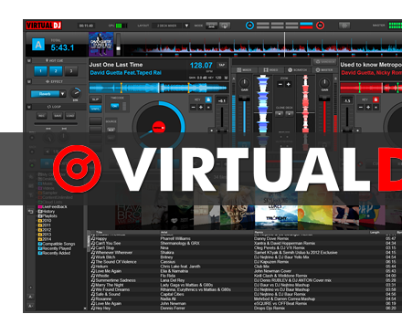Toggle the Reverb effect button
The image size is (402, 335).
(x=45, y=94)
